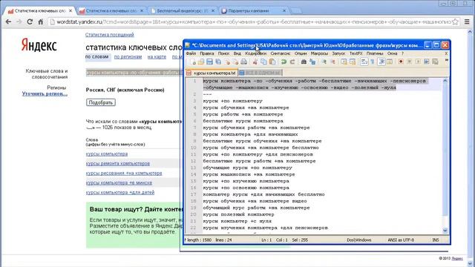Toggle Show all characters pilcrow button
The image size is (475, 267).
point(373,62)
